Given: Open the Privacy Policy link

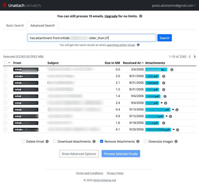Looking at the screenshot, I should point(115,173).
